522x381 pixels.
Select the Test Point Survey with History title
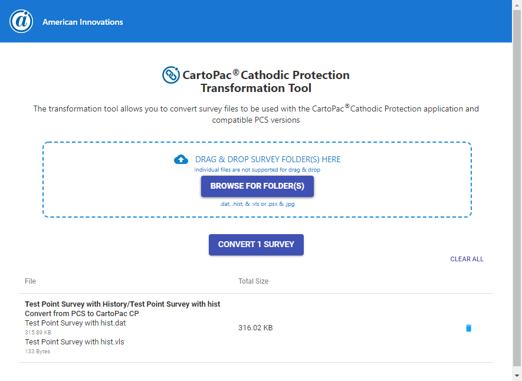pos(123,304)
